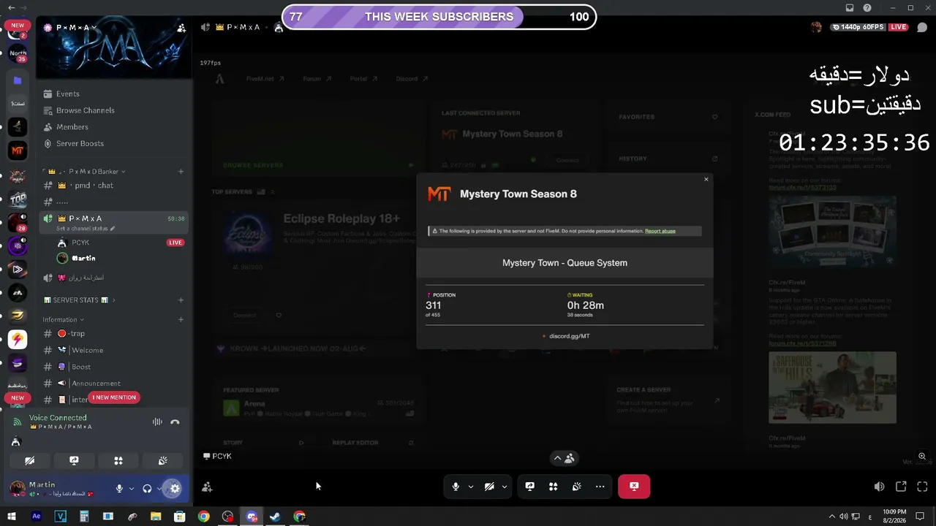
Task: Expand the SERVER STATS category
Action: 79,300
